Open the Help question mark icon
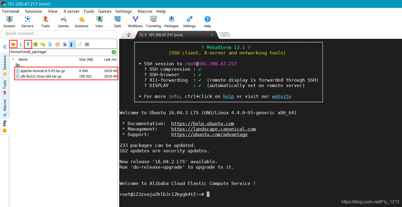Screen dimensions: 402x207 207,22
